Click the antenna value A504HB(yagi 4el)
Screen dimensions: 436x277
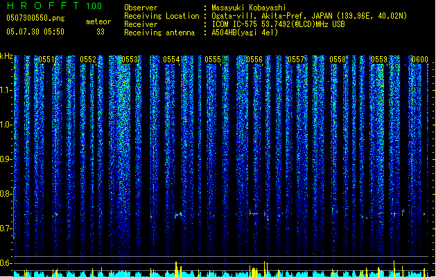[245, 33]
